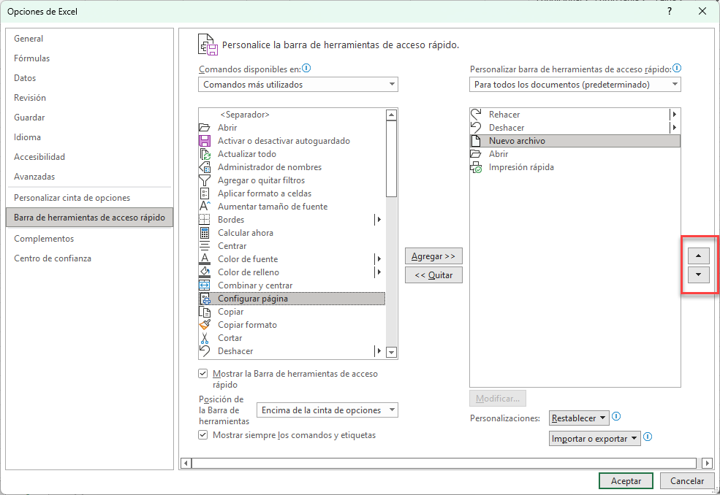Click the Deshacer icon in the toolbar list
Viewport: 720px width, 495px height.
[x=476, y=128]
